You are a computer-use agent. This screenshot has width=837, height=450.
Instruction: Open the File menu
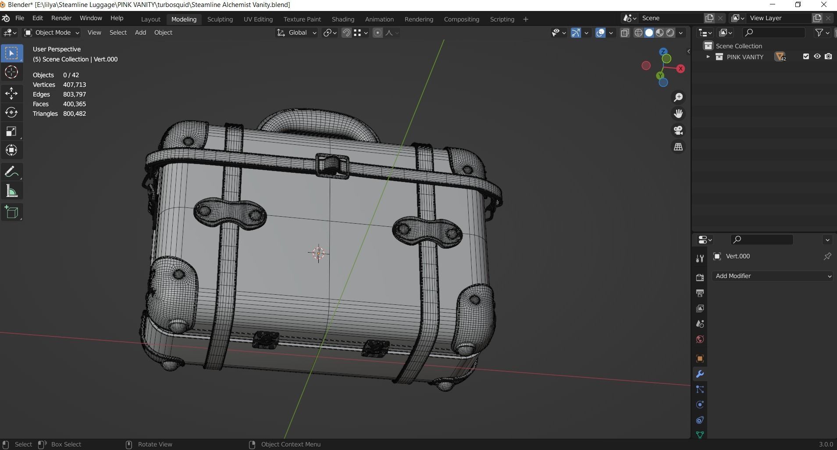tap(20, 18)
